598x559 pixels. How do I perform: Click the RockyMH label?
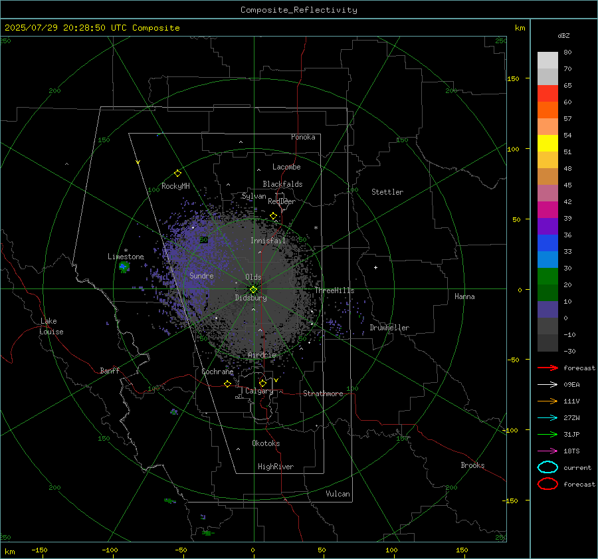pos(175,186)
